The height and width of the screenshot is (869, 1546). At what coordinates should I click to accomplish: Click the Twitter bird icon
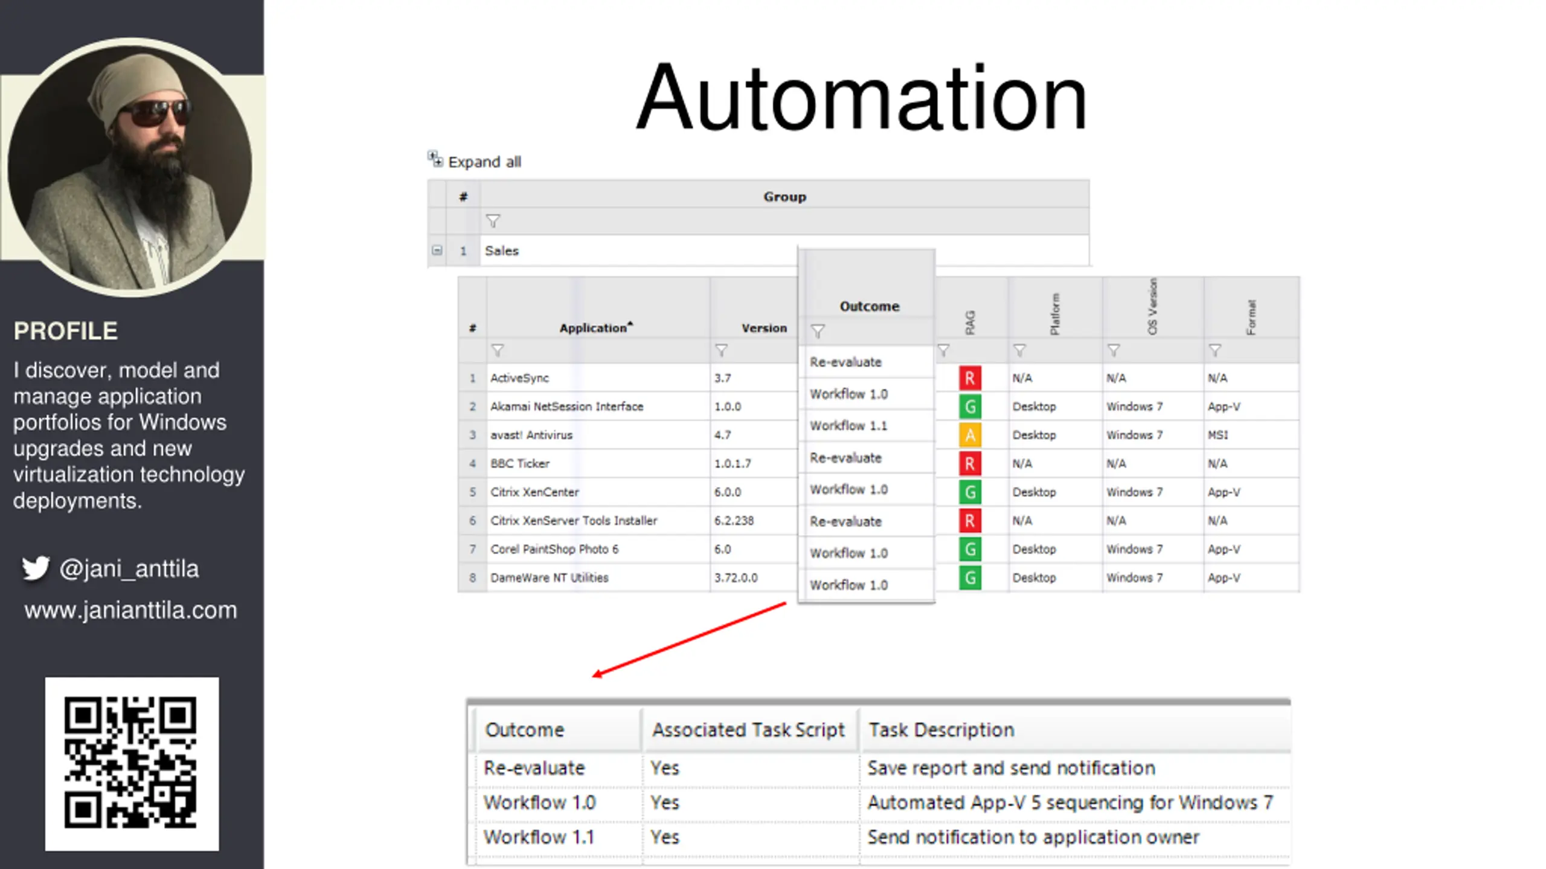(35, 568)
